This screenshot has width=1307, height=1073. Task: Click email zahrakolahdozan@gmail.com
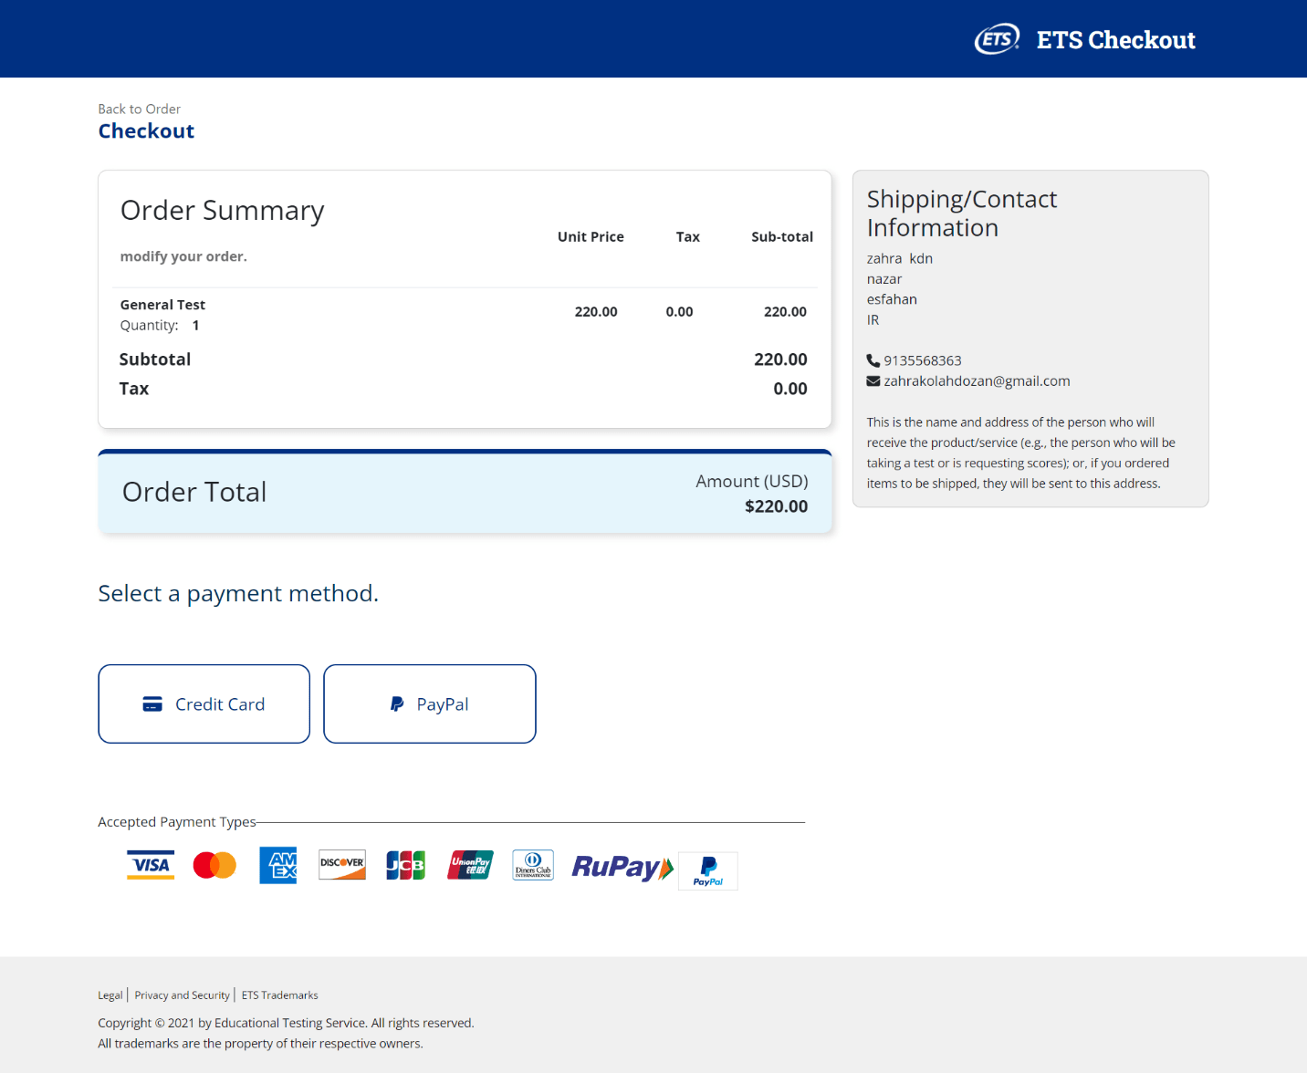(978, 381)
